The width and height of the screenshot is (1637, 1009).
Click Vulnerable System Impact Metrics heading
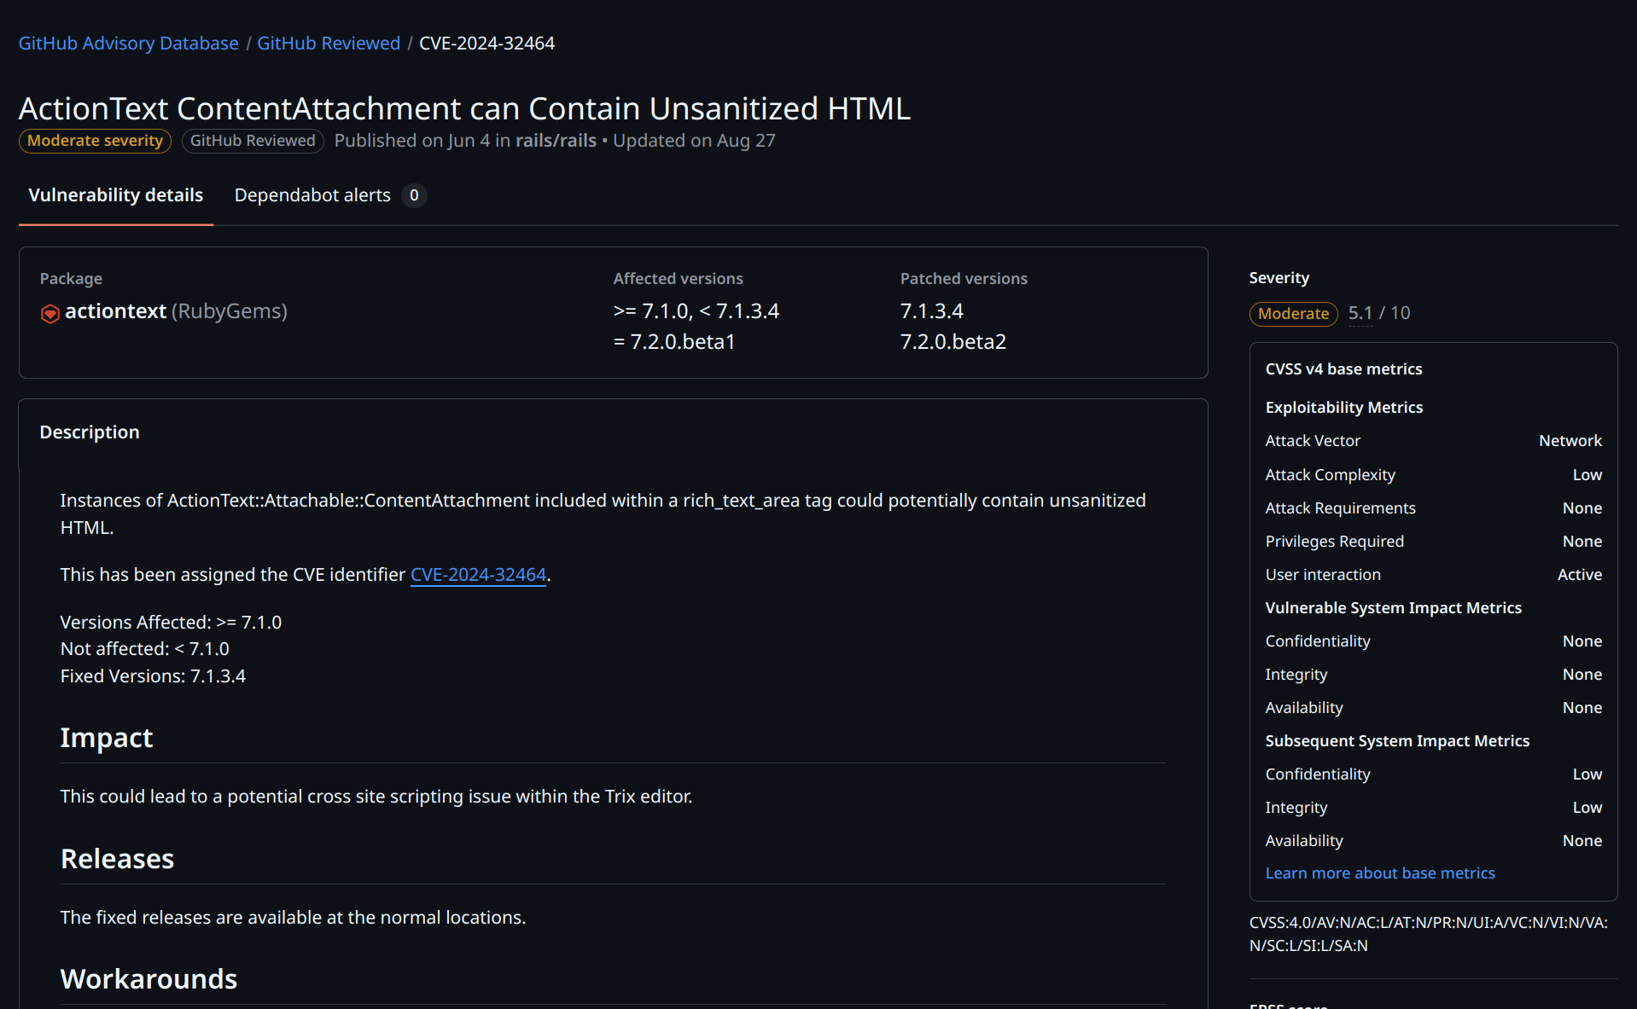coord(1393,608)
